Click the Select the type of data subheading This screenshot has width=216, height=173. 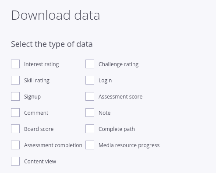[52, 44]
